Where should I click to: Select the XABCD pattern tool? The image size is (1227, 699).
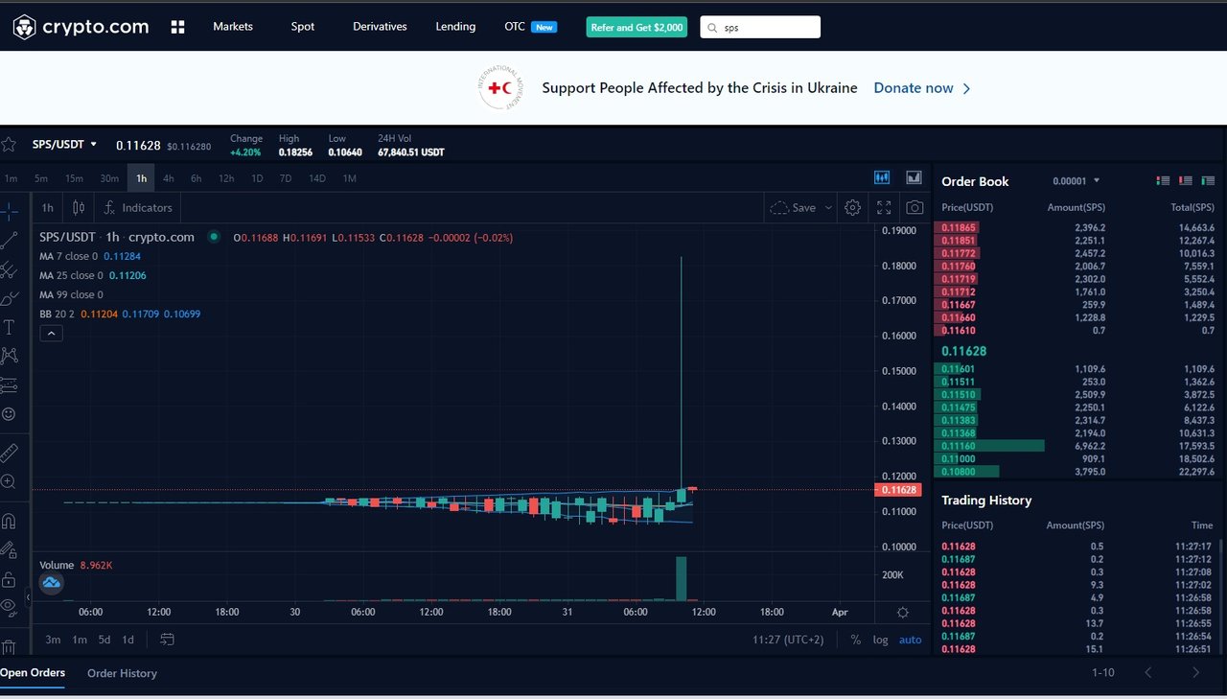coord(9,356)
